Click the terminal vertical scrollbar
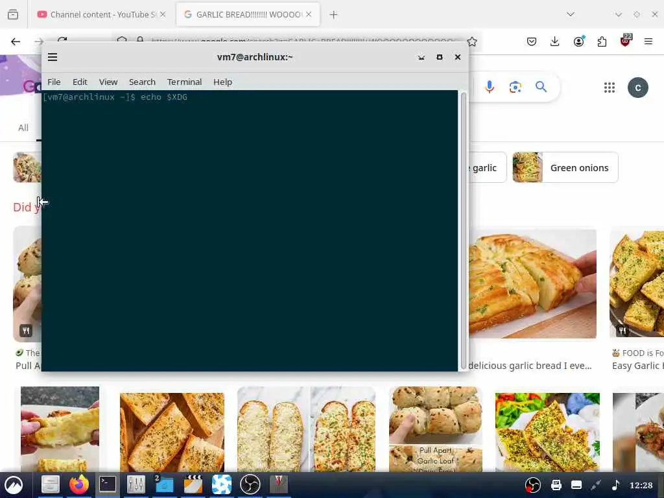 (463, 230)
